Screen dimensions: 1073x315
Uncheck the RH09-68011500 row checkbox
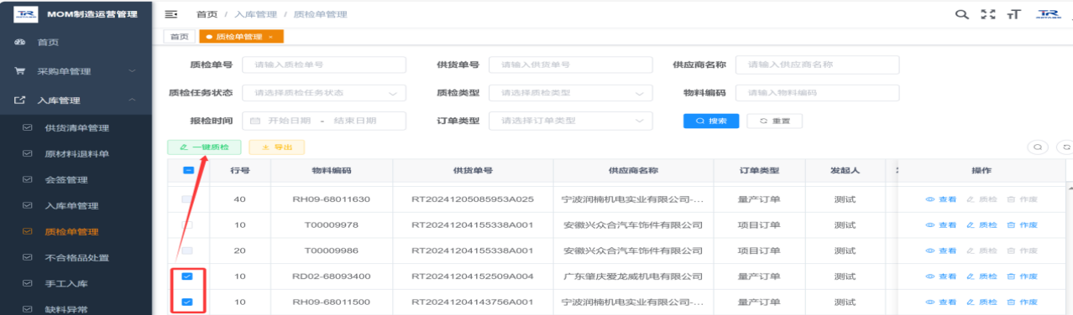[x=187, y=302]
